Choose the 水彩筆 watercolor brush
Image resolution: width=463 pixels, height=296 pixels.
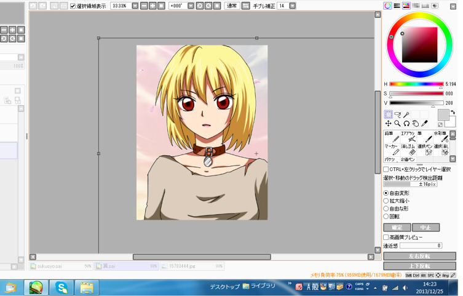pyautogui.click(x=441, y=137)
